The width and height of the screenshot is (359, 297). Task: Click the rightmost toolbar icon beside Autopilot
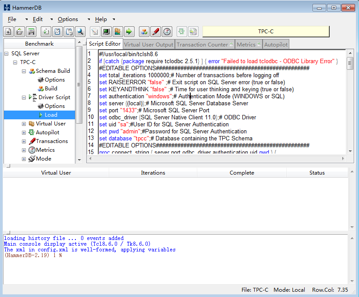(x=193, y=32)
